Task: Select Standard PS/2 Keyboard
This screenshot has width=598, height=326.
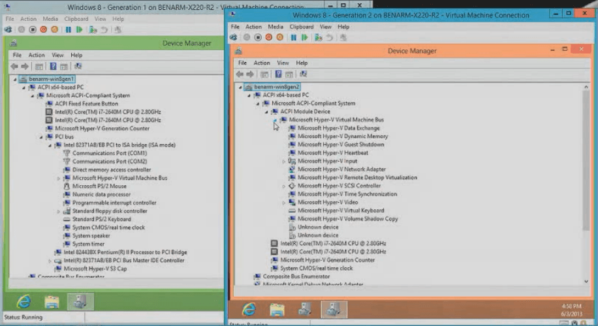Action: point(102,219)
